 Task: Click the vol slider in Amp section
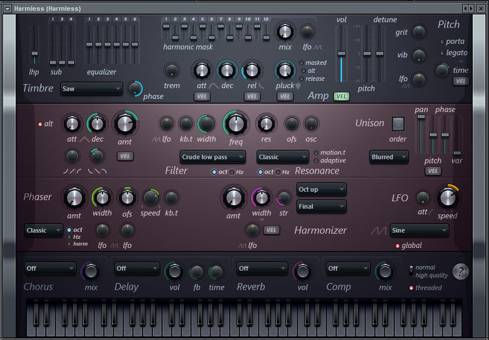coord(342,54)
